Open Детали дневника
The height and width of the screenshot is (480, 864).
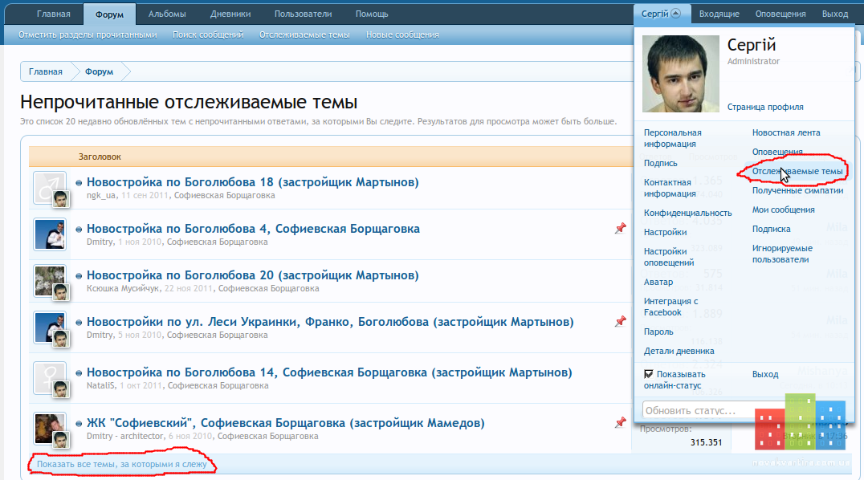[679, 351]
